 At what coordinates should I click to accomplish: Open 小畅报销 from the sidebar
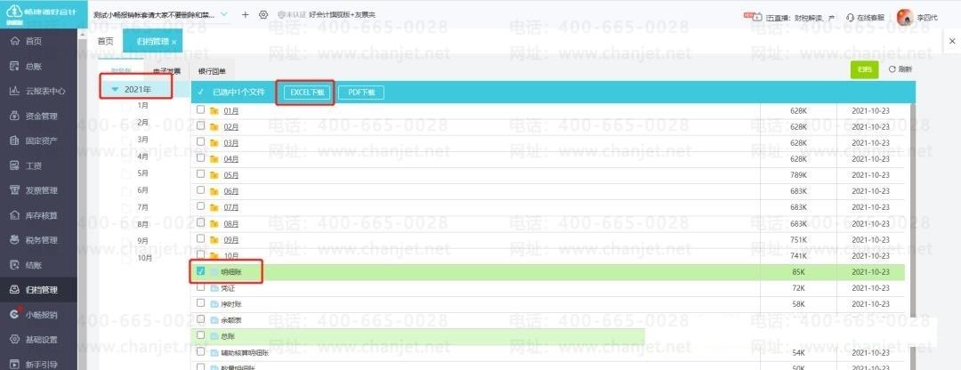pos(36,315)
